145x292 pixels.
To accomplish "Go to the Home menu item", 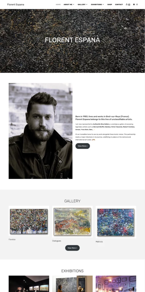I will pyautogui.click(x=58, y=5).
